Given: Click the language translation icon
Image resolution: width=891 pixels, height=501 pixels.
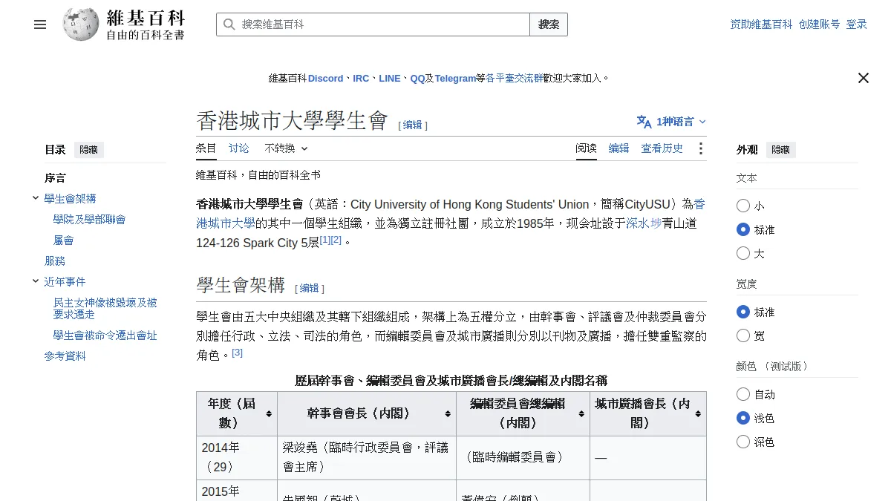Looking at the screenshot, I should (x=644, y=122).
